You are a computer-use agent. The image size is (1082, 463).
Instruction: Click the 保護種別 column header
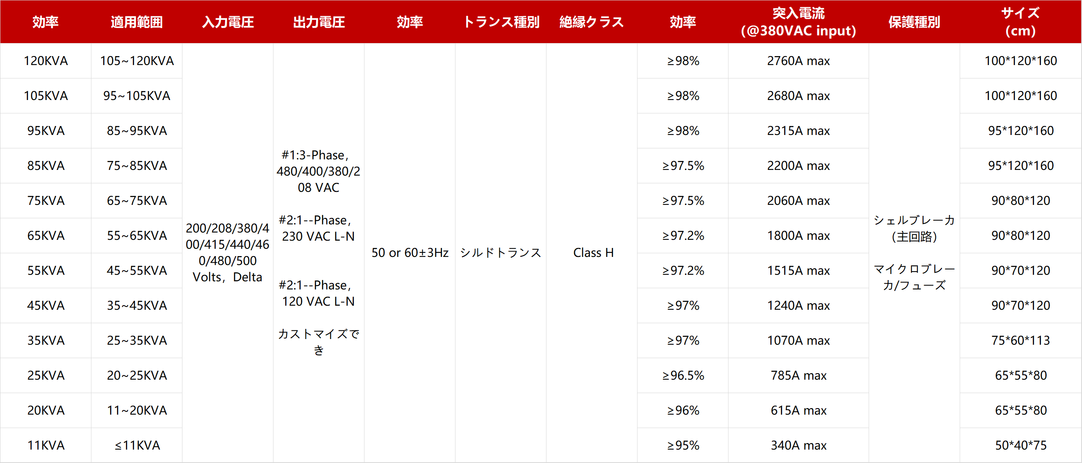click(x=915, y=22)
